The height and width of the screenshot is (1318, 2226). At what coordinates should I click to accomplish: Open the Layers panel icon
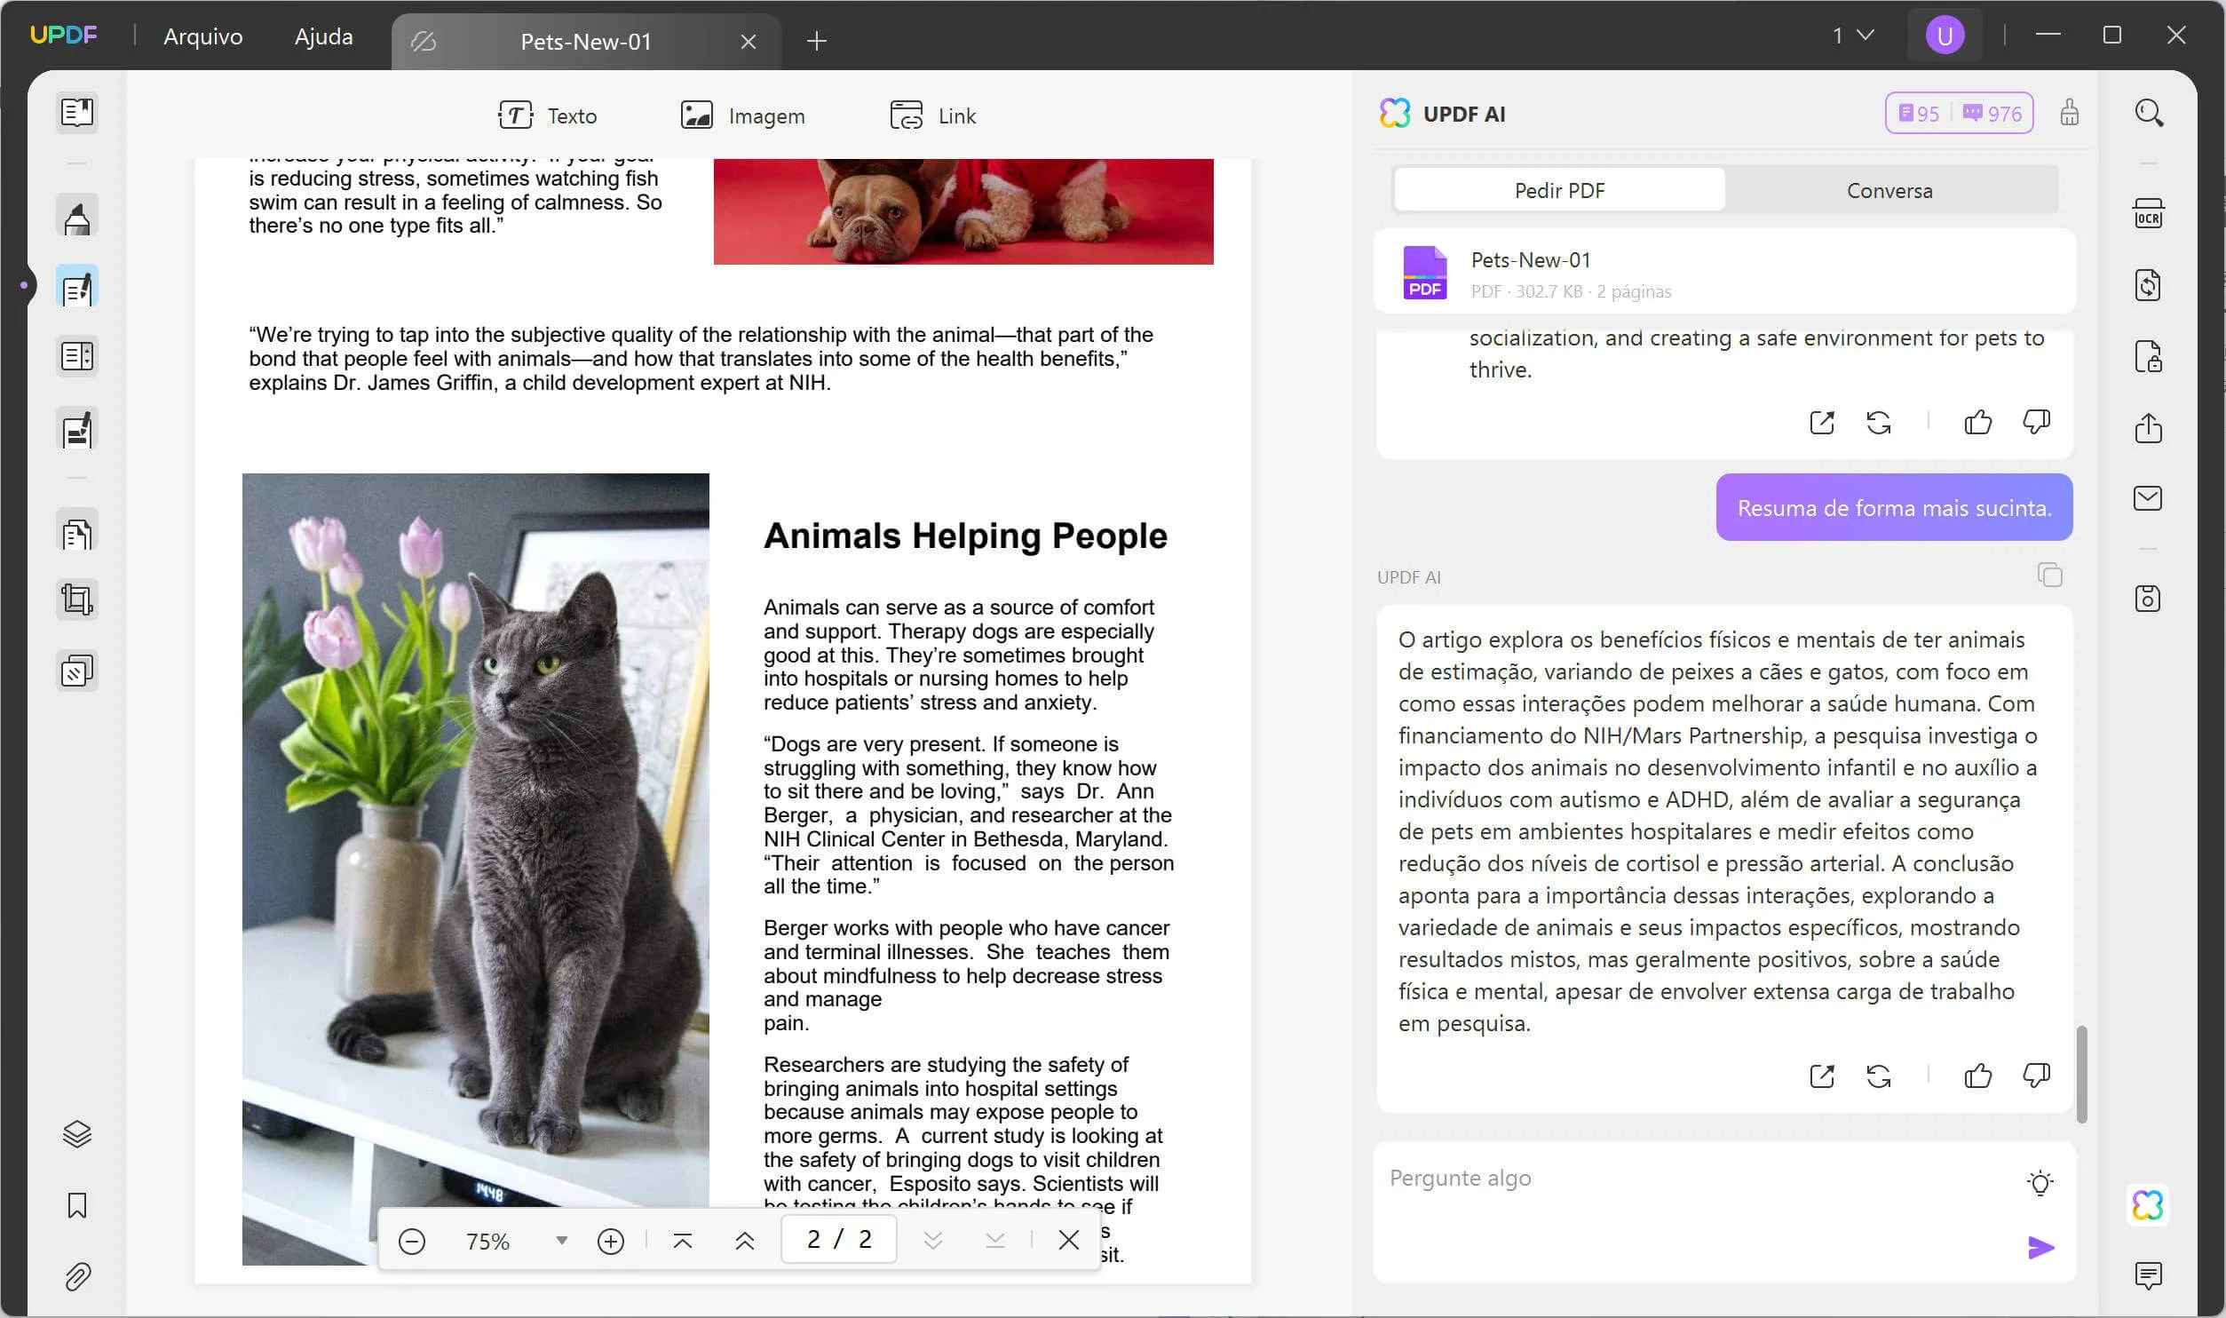coord(77,1134)
